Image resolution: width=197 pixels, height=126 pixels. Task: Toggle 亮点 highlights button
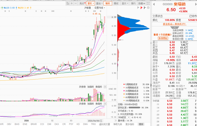click(x=82, y=3)
